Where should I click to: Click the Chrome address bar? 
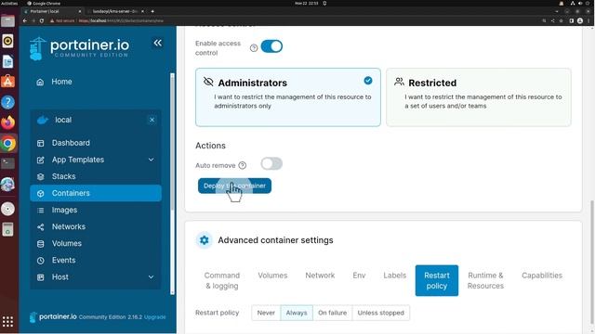coord(292,20)
